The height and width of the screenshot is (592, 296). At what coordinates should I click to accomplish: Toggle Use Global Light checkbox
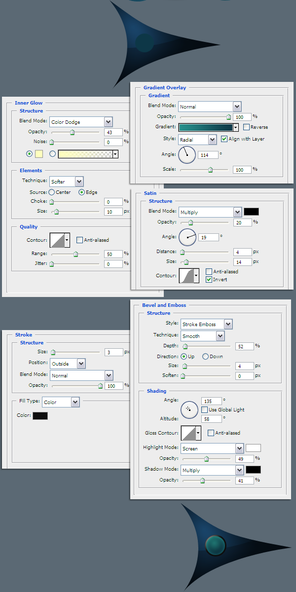click(205, 410)
